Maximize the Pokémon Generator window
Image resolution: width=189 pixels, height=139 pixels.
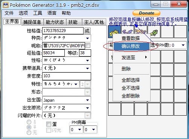(166, 4)
